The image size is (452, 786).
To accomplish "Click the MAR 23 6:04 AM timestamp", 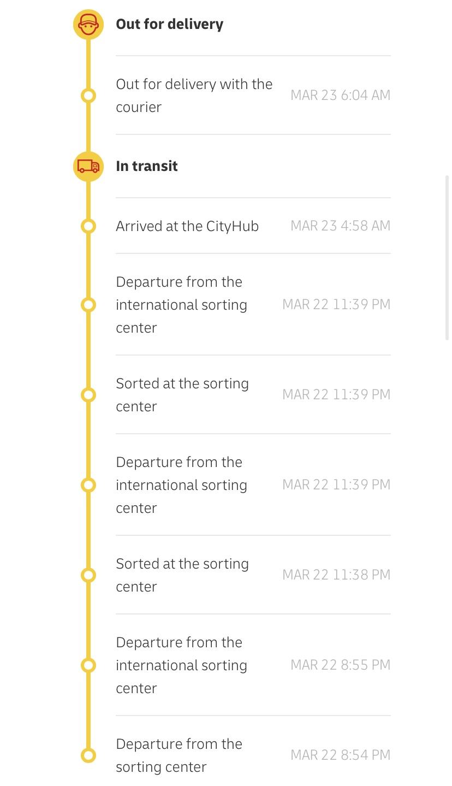I will [x=341, y=95].
